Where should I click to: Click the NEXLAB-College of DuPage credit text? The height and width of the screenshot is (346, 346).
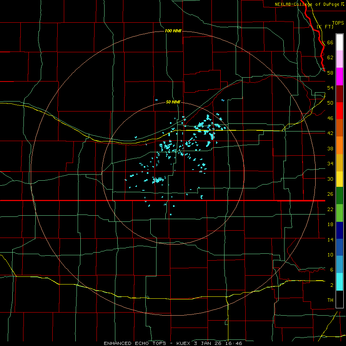pyautogui.click(x=307, y=4)
